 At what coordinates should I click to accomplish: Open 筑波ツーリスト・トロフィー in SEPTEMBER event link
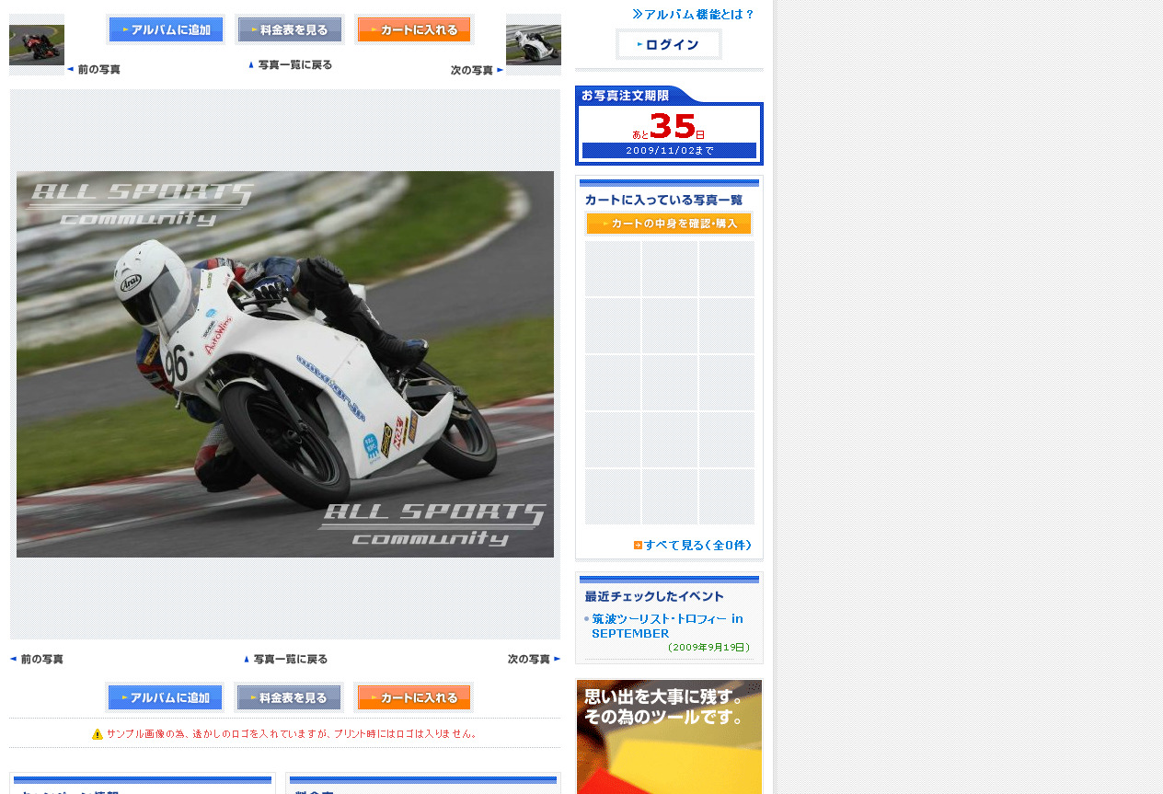click(667, 626)
